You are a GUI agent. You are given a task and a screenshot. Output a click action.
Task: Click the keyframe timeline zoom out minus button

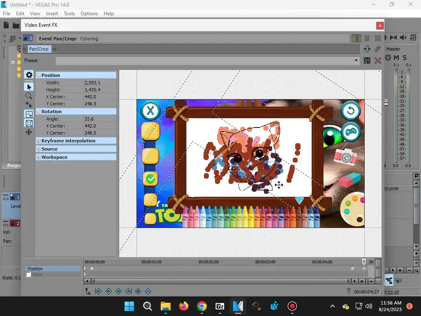(x=371, y=281)
